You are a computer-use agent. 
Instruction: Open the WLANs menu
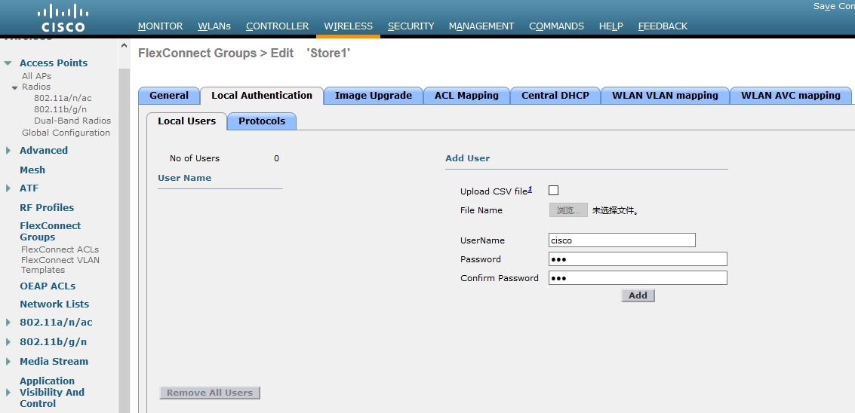click(214, 26)
